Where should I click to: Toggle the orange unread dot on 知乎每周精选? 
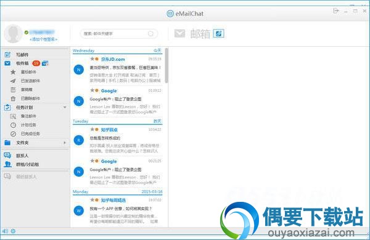click(x=97, y=200)
